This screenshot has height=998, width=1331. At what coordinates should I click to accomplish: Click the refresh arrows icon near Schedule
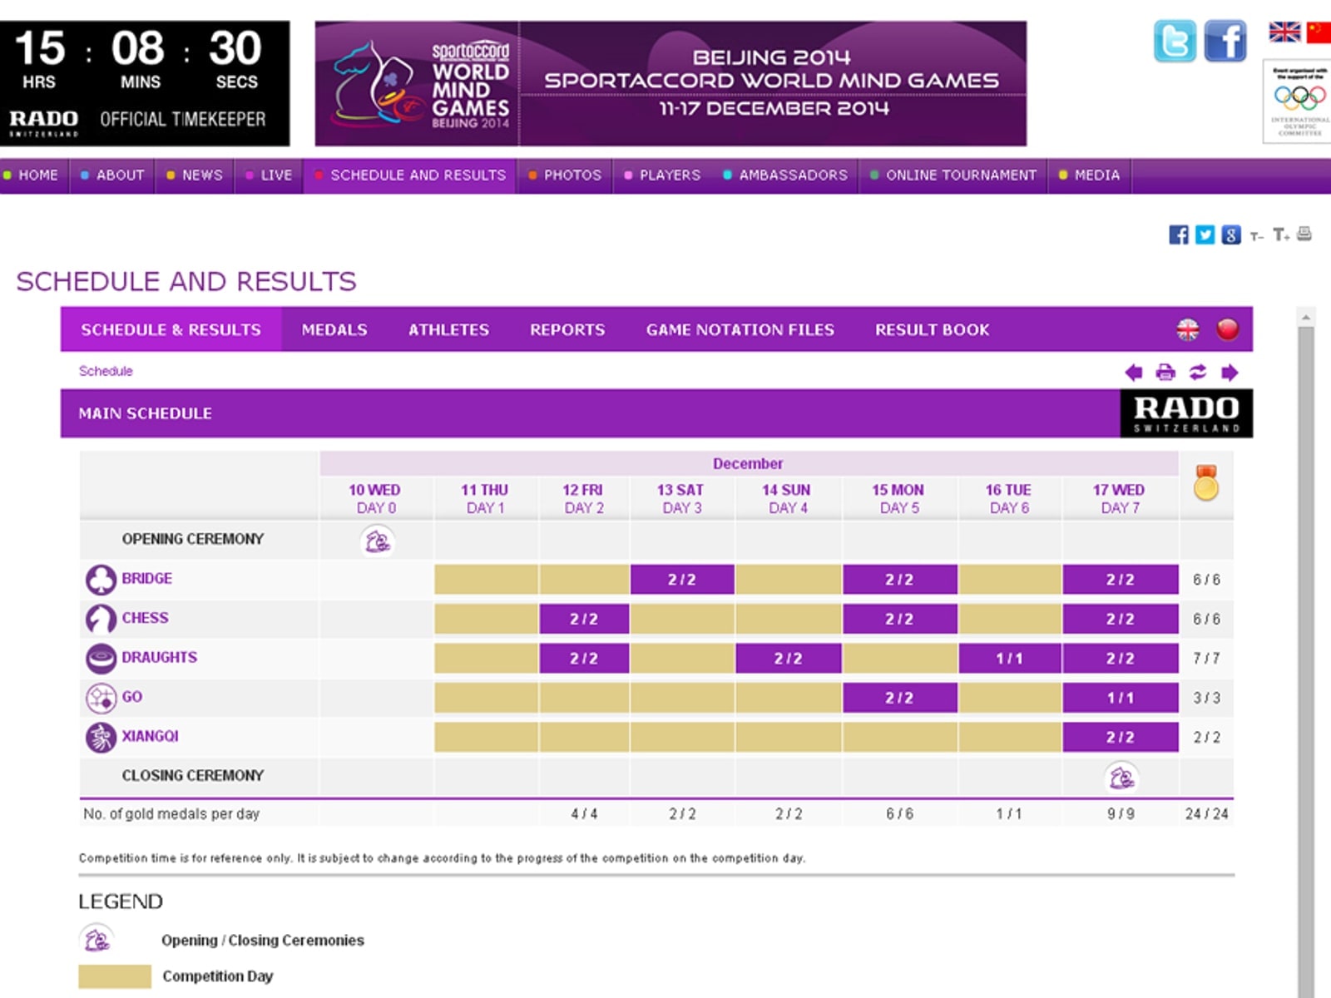tap(1197, 372)
